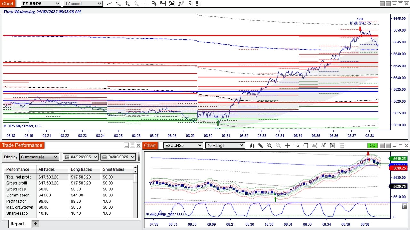Viewport: 410px width, 230px height.
Task: Click the F button beside the indicator panel
Action: coord(405,207)
